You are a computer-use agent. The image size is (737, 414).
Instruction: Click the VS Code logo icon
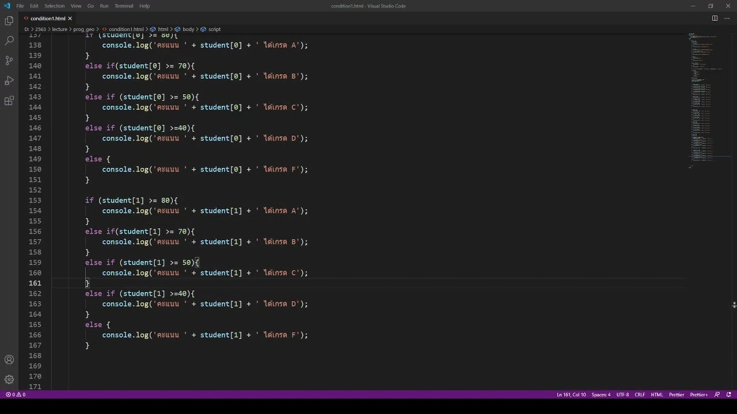coord(7,6)
